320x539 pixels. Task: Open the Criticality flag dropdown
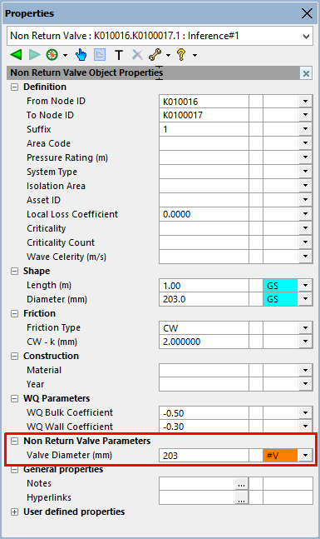coord(305,228)
